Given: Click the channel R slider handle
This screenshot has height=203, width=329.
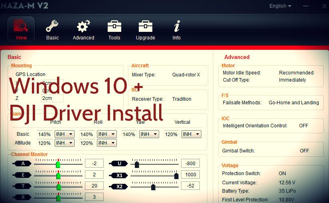Looking at the screenshot, I should [x=59, y=197].
